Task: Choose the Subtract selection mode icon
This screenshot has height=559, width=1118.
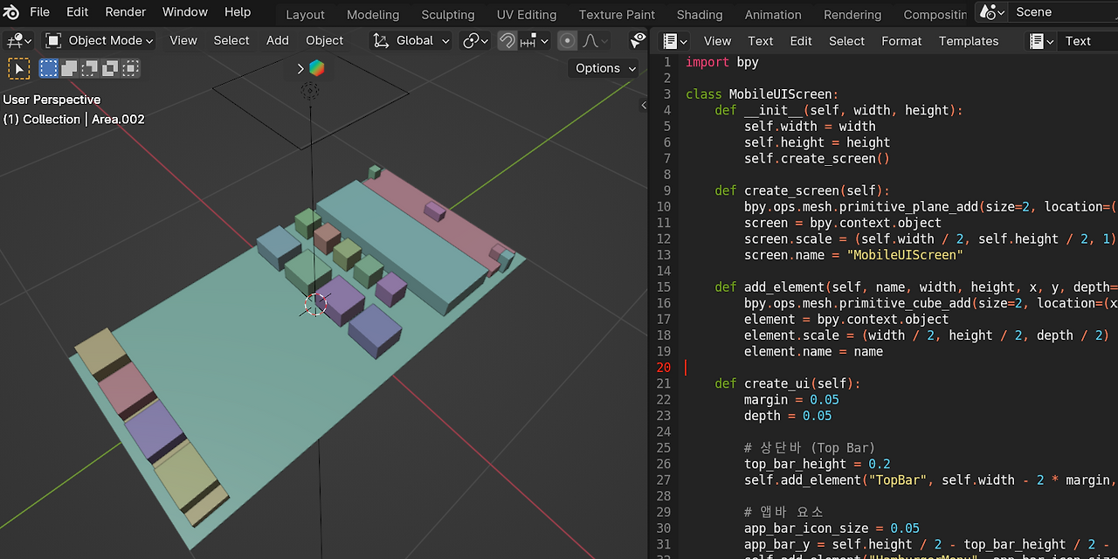Action: tap(90, 68)
